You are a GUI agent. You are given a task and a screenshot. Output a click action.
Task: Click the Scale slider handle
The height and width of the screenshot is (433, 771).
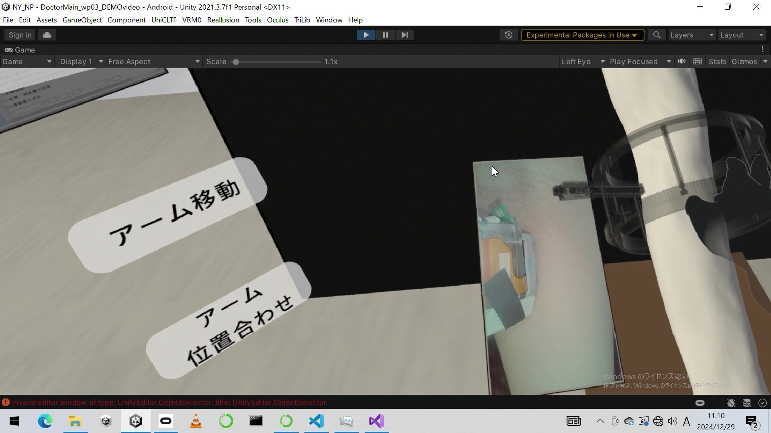(236, 62)
